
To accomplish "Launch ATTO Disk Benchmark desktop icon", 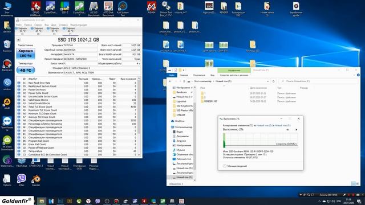I will [x=108, y=9].
